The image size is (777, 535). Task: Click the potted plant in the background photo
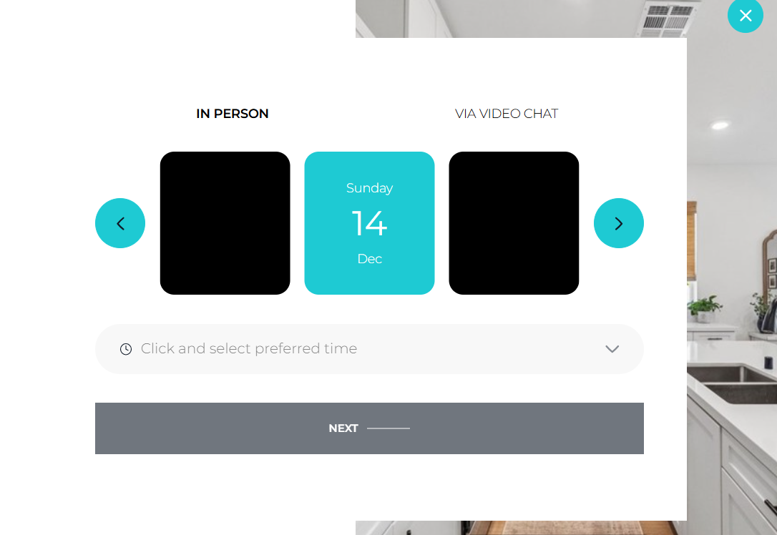[x=705, y=308]
